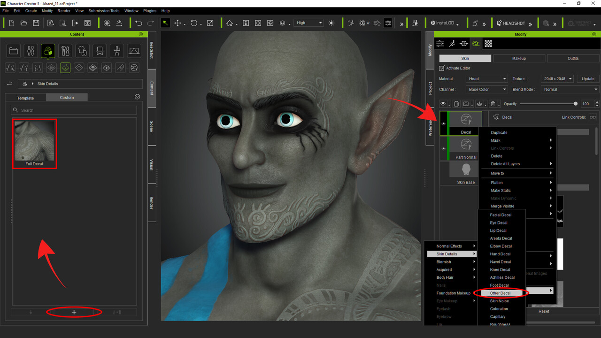Activate the Select arrow tool
The image size is (601, 338).
165,23
